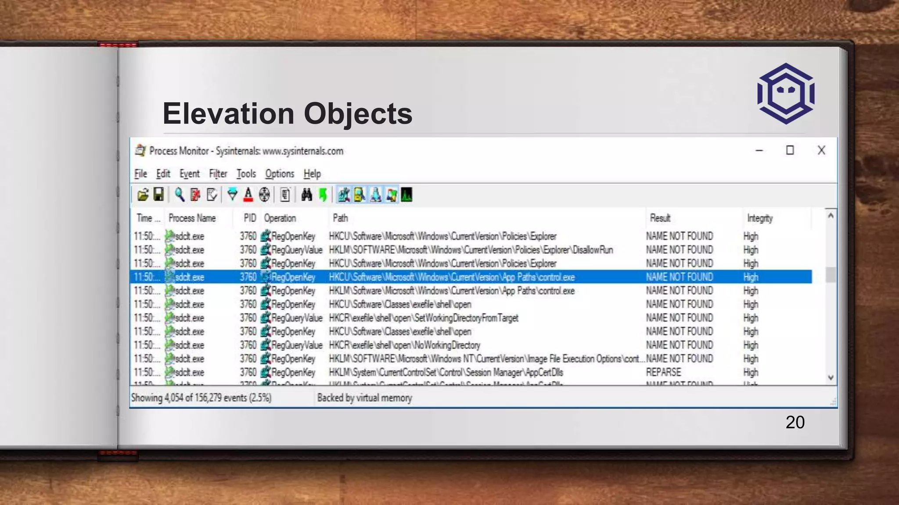
Task: Open the File menu
Action: point(140,174)
